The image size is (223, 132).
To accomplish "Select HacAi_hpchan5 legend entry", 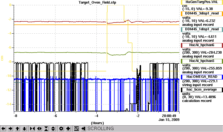I will (x=202, y=61).
